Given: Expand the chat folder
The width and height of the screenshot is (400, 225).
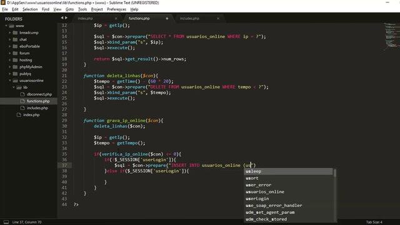Looking at the screenshot, I should (x=10, y=39).
